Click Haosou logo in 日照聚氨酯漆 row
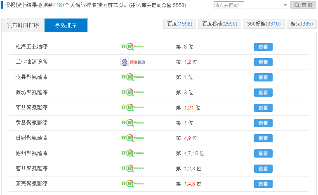The width and height of the screenshot is (318, 195). 133,138
